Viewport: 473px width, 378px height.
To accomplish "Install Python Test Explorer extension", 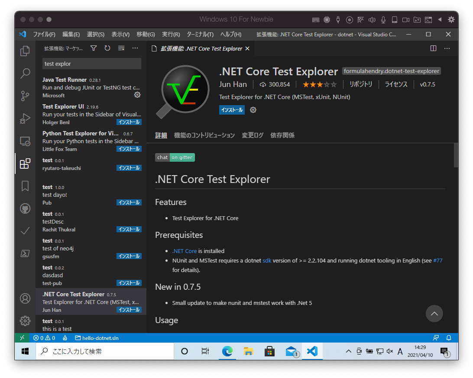I will (x=129, y=149).
